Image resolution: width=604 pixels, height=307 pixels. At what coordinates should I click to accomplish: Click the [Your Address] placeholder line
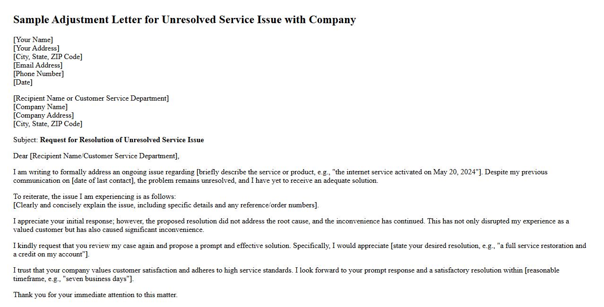[36, 48]
